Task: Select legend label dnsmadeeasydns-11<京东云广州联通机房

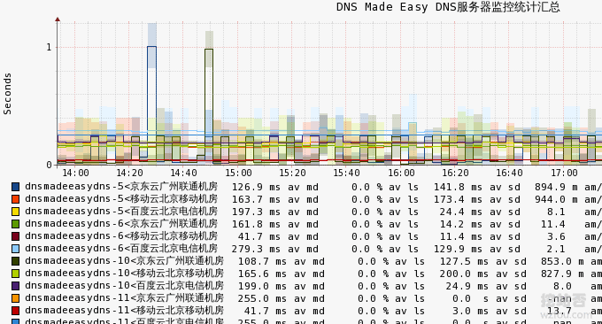Action: pyautogui.click(x=125, y=297)
